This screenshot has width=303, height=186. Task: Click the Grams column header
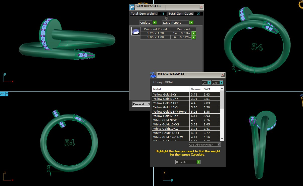coord(195,89)
